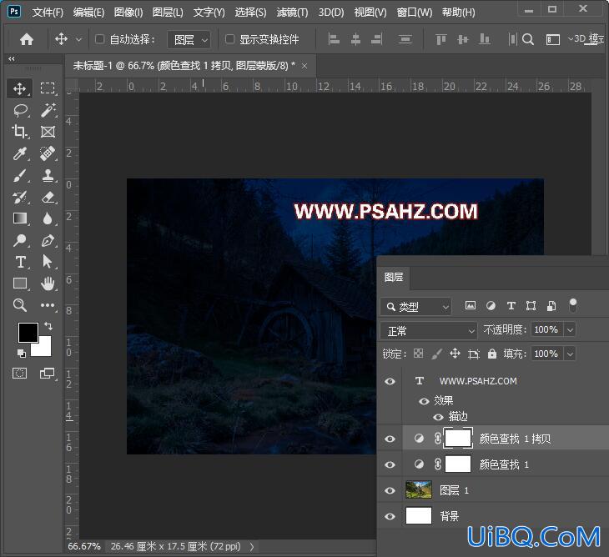Reset default foreground and background colors
Image resolution: width=609 pixels, height=557 pixels.
coord(22,354)
